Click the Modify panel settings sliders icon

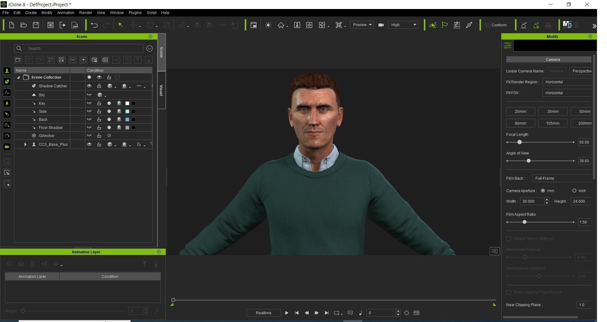(x=507, y=46)
